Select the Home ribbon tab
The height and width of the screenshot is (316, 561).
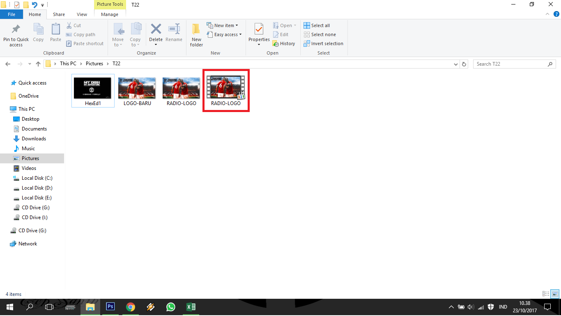(x=35, y=14)
